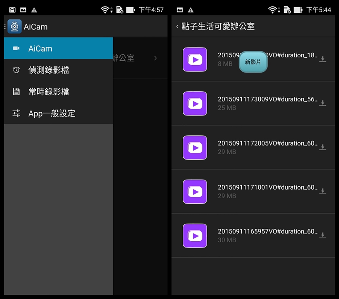Tap the clock 下午4:57 in left status bar
The width and height of the screenshot is (339, 299).
point(151,10)
